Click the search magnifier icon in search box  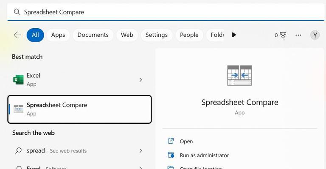[17, 12]
